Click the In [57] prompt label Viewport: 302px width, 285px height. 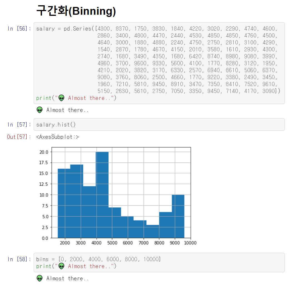[19, 125]
